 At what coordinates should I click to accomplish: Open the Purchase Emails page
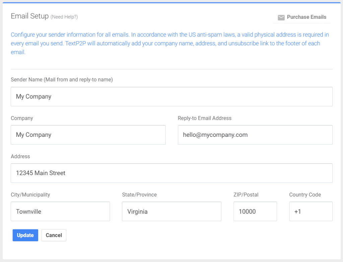(x=306, y=17)
